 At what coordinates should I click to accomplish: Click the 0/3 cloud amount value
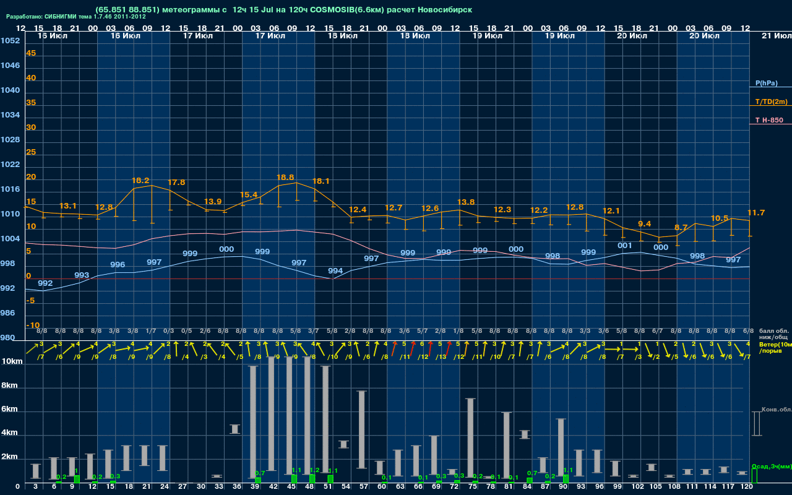click(x=168, y=332)
